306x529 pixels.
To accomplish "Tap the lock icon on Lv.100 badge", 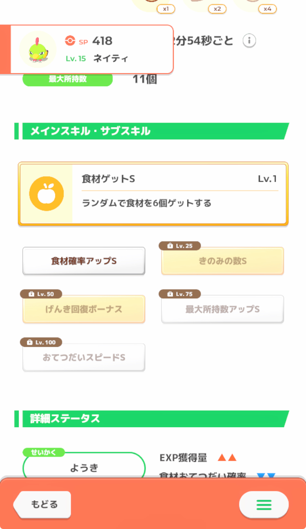I will [30, 343].
